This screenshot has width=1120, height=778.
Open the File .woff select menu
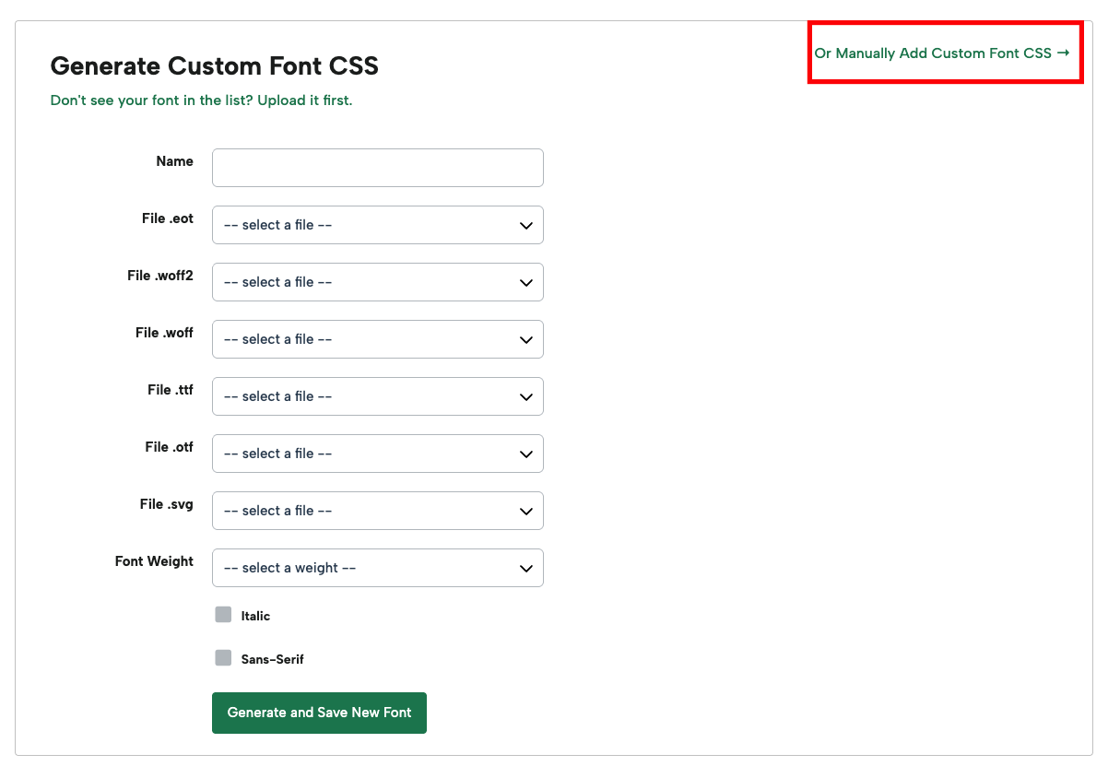coord(377,339)
